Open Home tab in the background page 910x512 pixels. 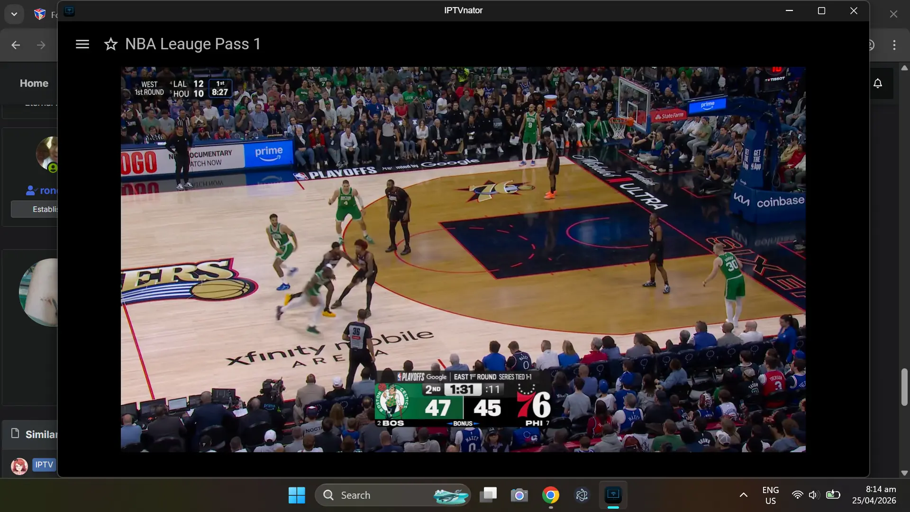(x=34, y=83)
